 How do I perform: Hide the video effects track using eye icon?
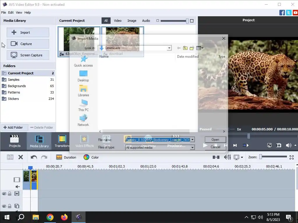coord(4,194)
